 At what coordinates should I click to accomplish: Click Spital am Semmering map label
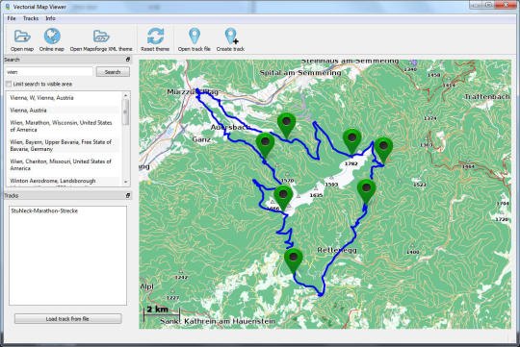[300, 72]
